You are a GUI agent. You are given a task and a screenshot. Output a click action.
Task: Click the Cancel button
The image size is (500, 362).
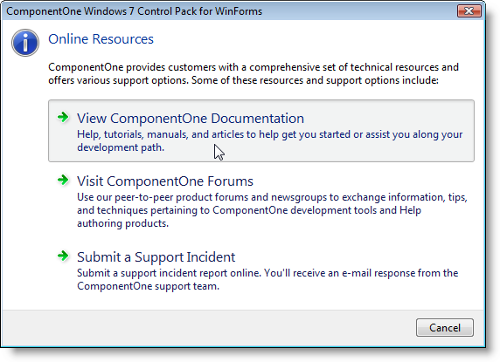tap(445, 327)
